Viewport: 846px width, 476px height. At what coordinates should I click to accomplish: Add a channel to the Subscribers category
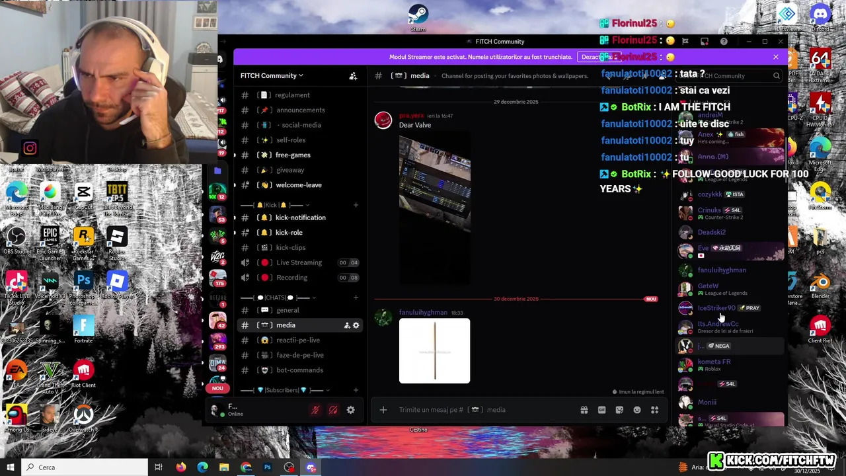pos(356,390)
